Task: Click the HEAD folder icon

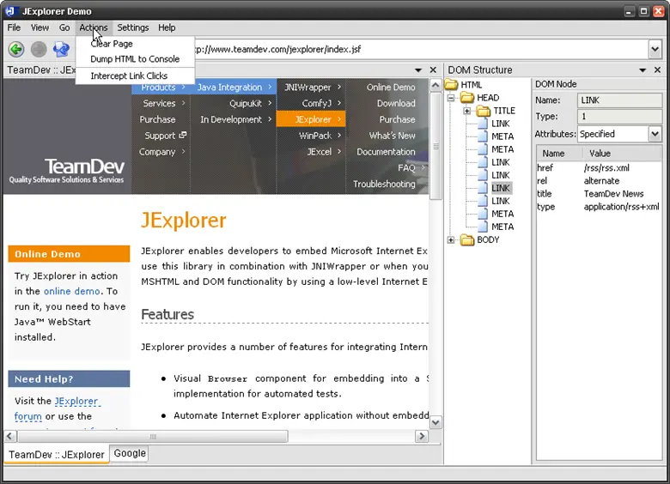Action: pos(467,98)
